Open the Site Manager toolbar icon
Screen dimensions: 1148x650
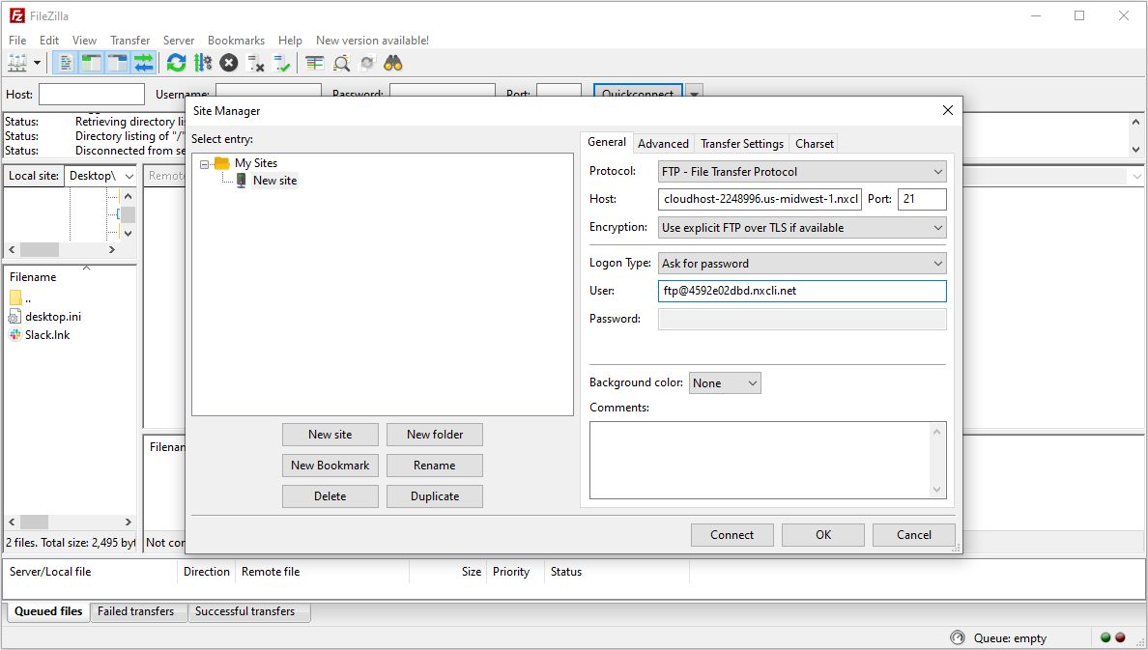[x=17, y=63]
